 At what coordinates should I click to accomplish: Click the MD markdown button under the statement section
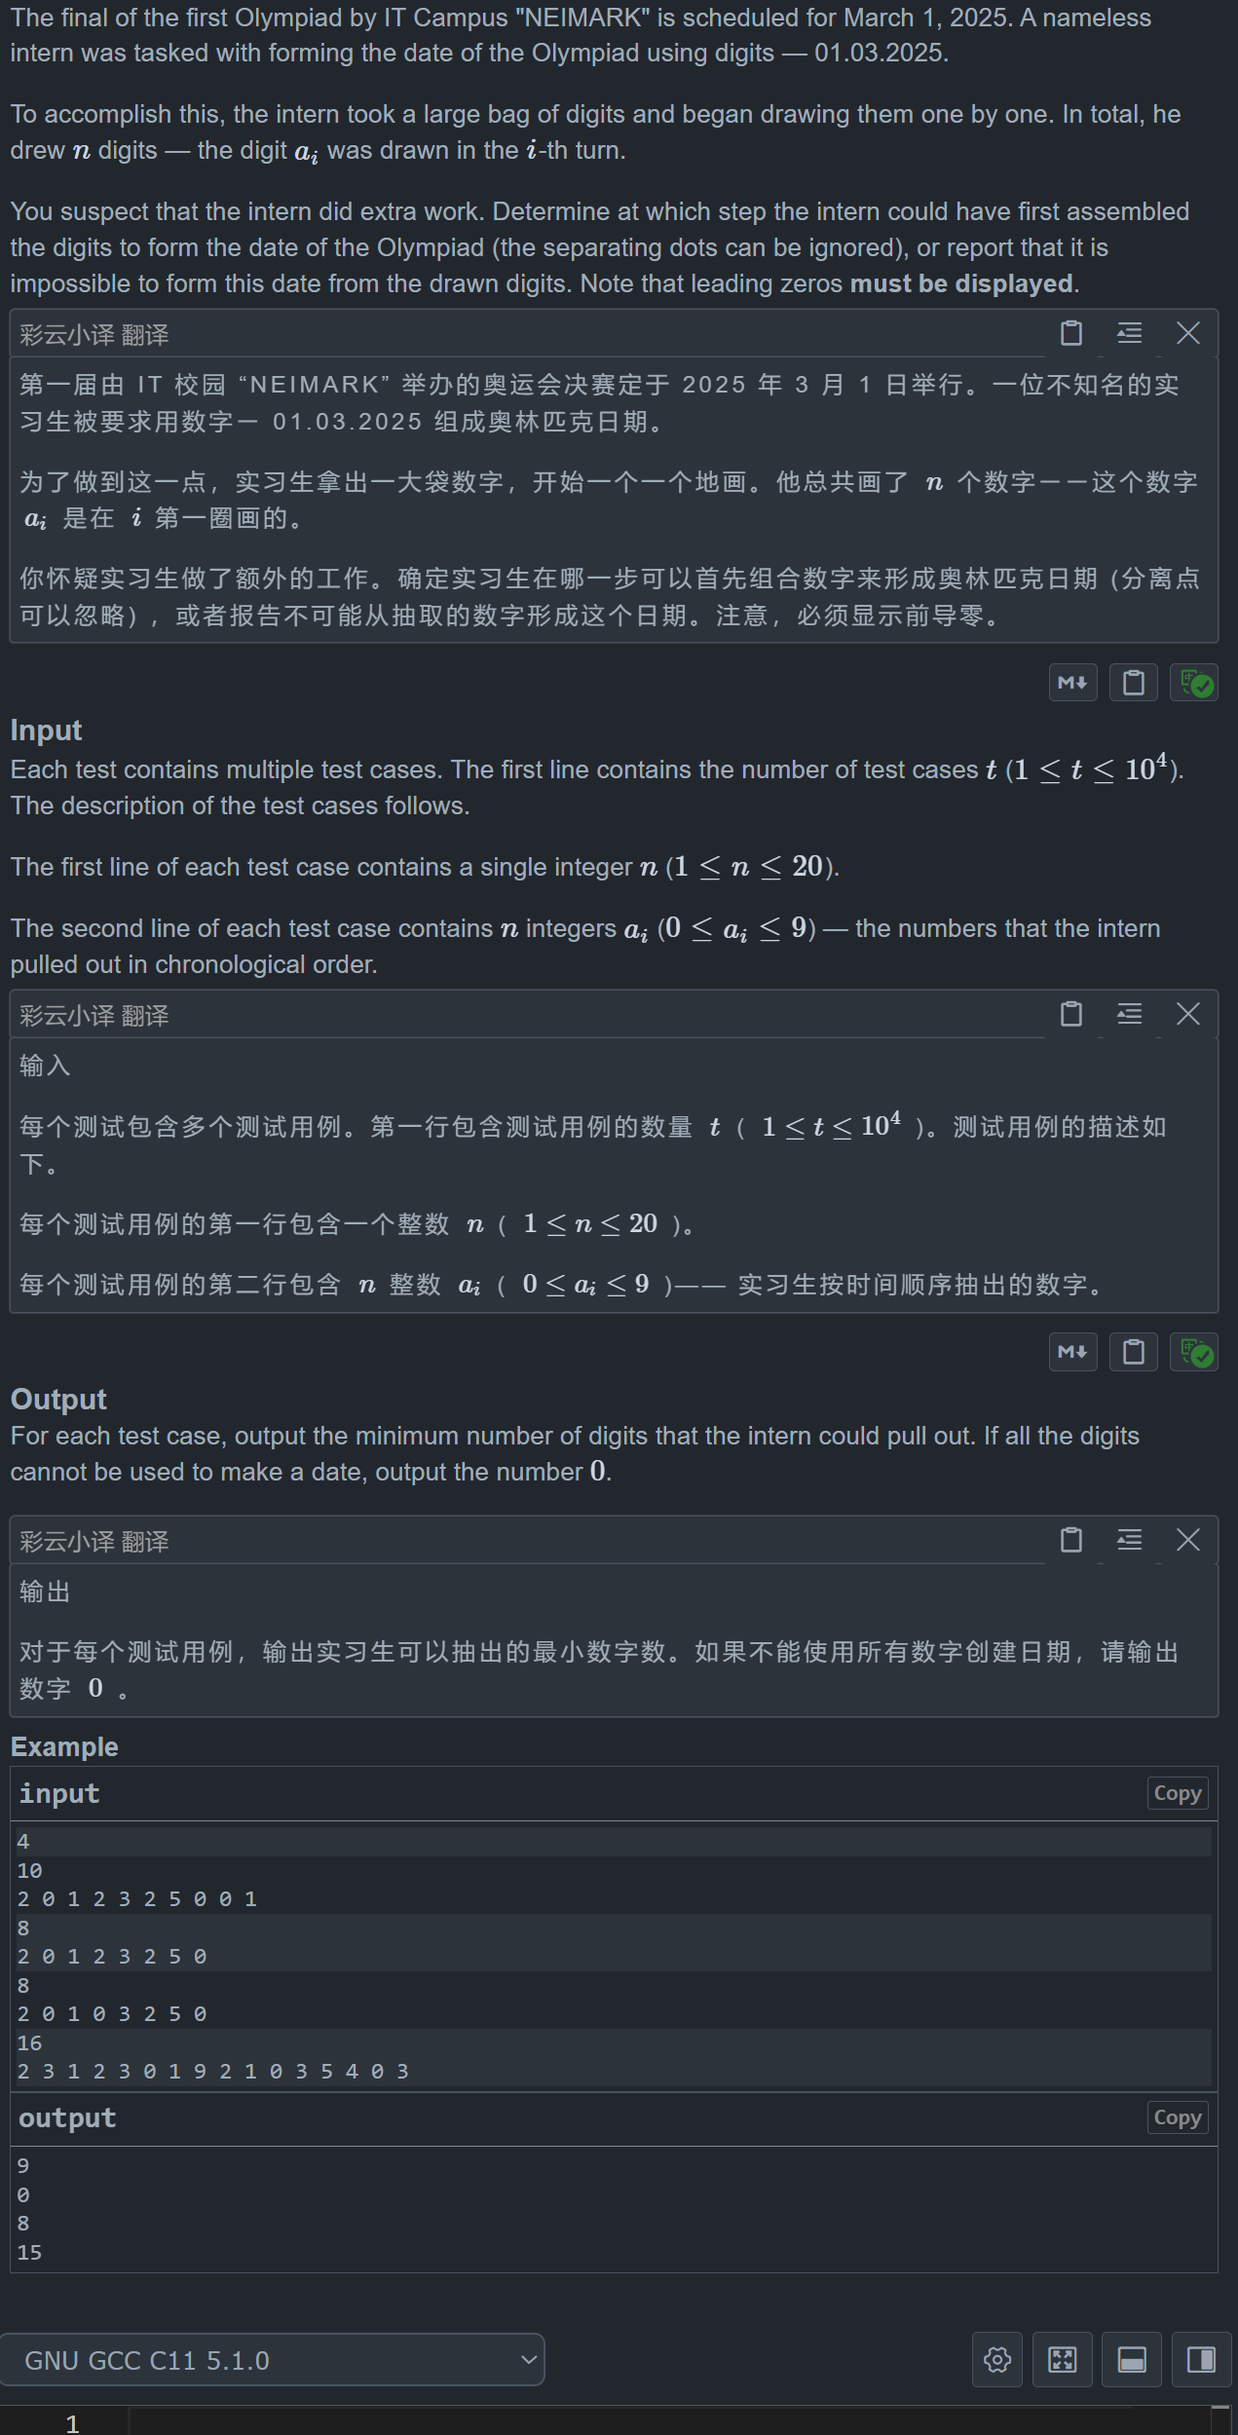(x=1072, y=683)
